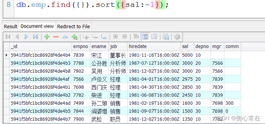This screenshot has width=265, height=124.
Task: Click the ename column header
Action: pyautogui.click(x=99, y=46)
